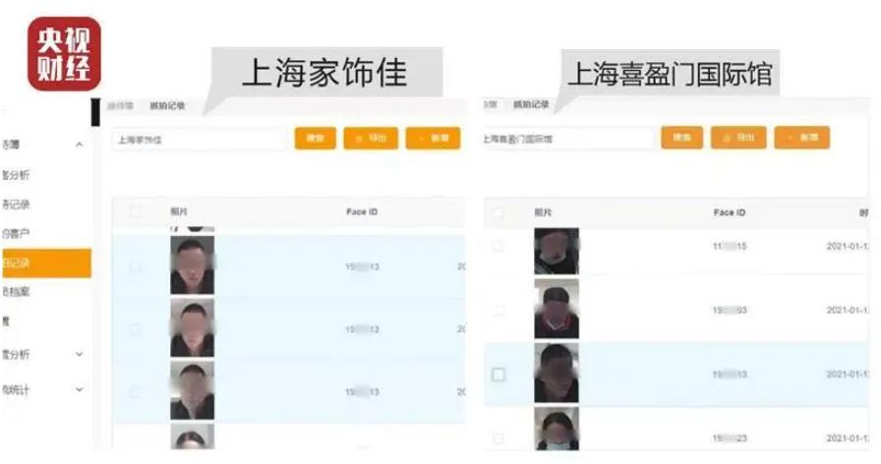
Task: Toggle select-all checkbox in the 上海喜盈门国际馆 table header
Action: pos(498,212)
